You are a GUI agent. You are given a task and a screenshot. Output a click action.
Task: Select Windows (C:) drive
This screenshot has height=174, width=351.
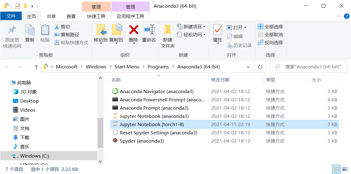(x=49, y=156)
